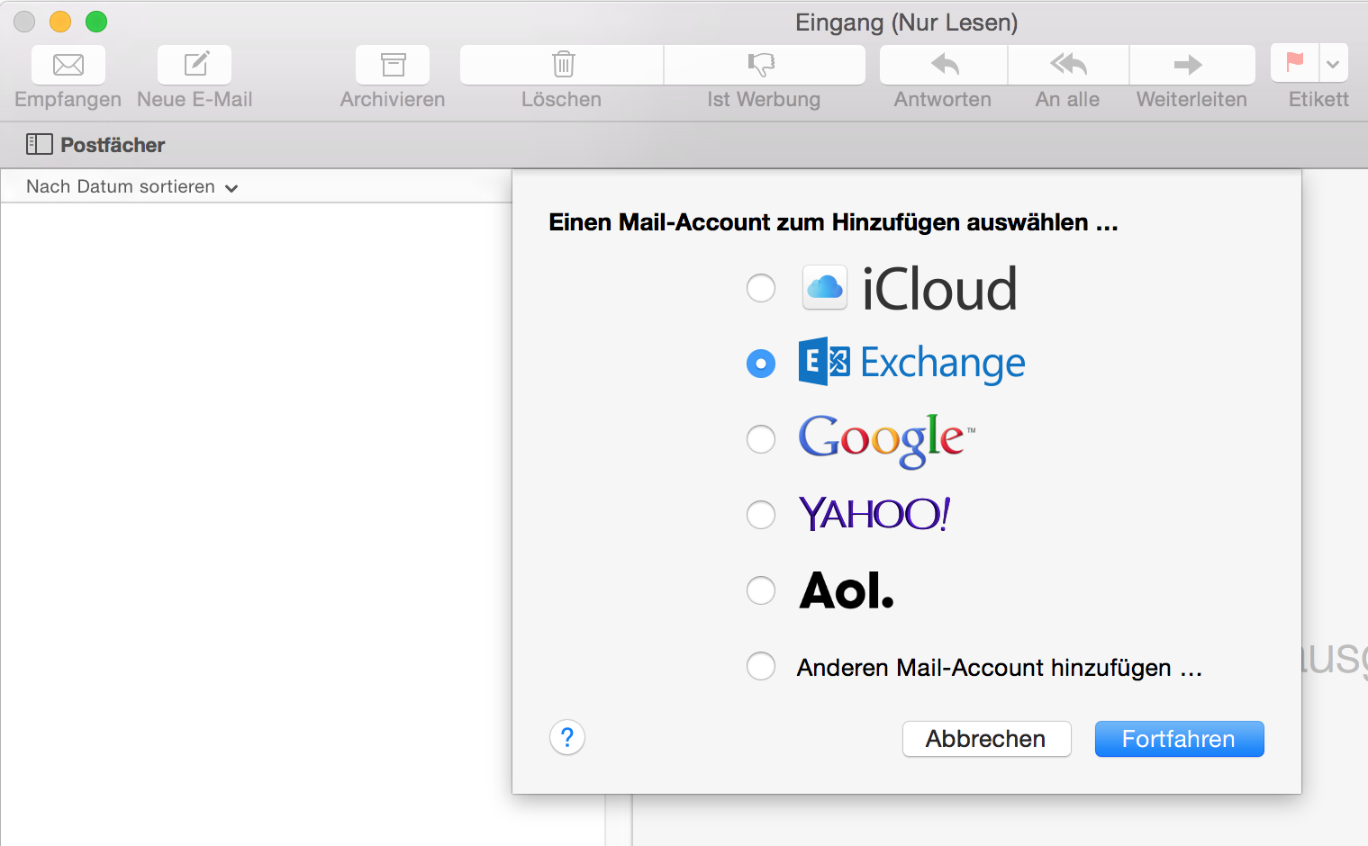The height and width of the screenshot is (846, 1368).
Task: Click the Postfächer sidebar toggle icon
Action: pyautogui.click(x=40, y=144)
